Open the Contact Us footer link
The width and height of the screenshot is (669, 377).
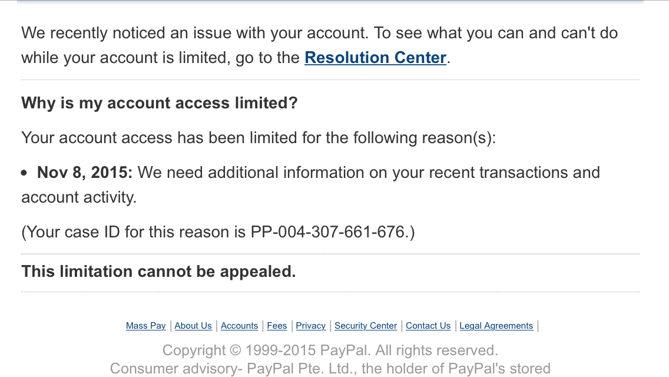[428, 326]
